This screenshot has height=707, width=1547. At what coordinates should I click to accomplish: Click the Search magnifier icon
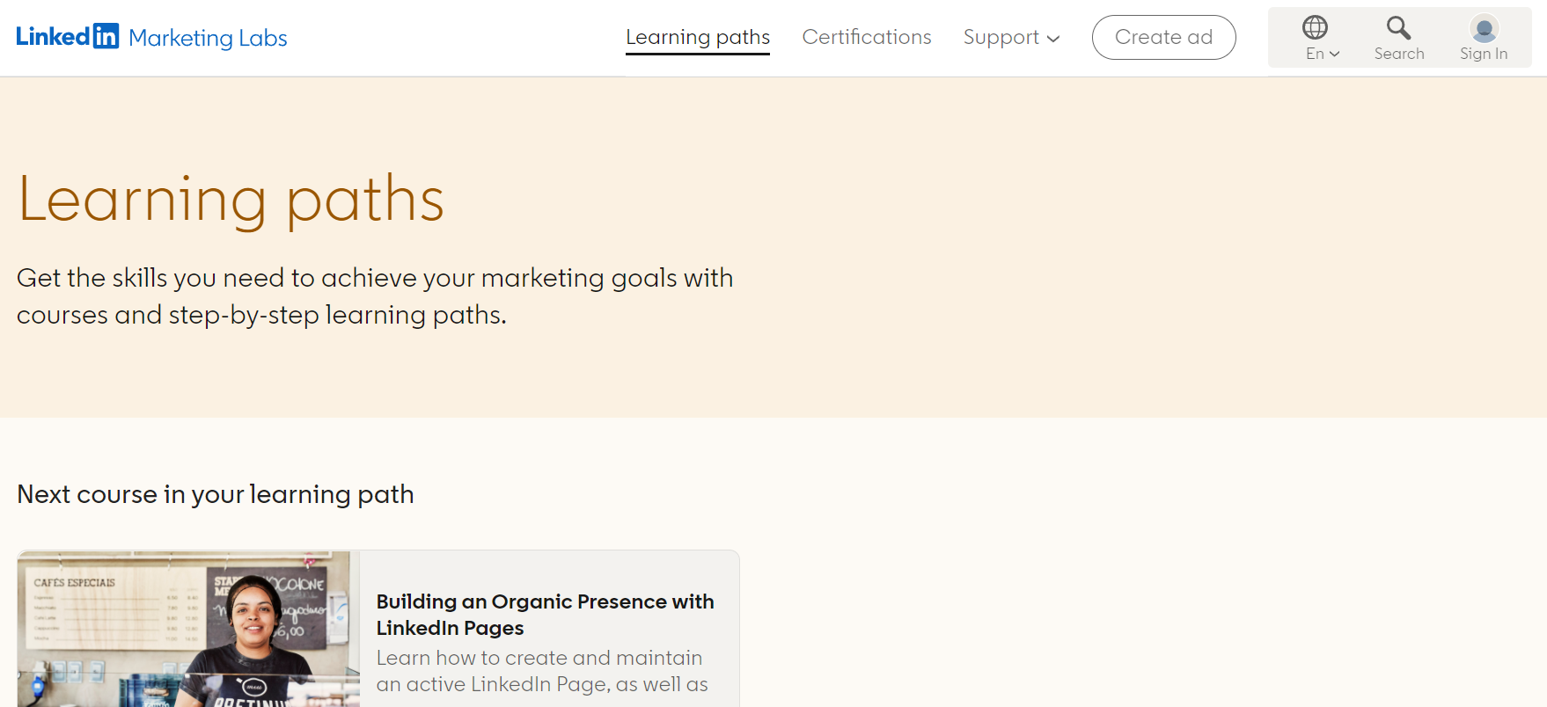[x=1398, y=27]
